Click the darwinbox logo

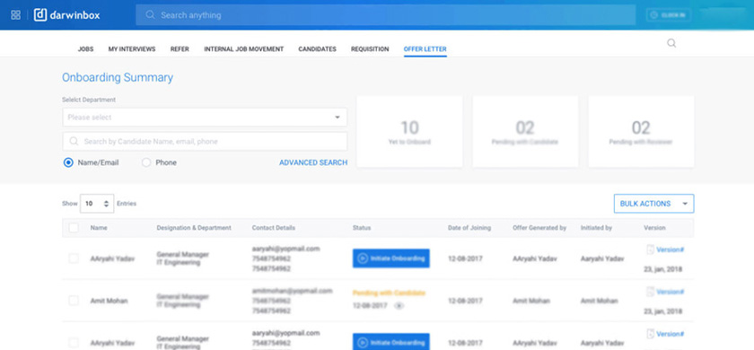point(66,15)
